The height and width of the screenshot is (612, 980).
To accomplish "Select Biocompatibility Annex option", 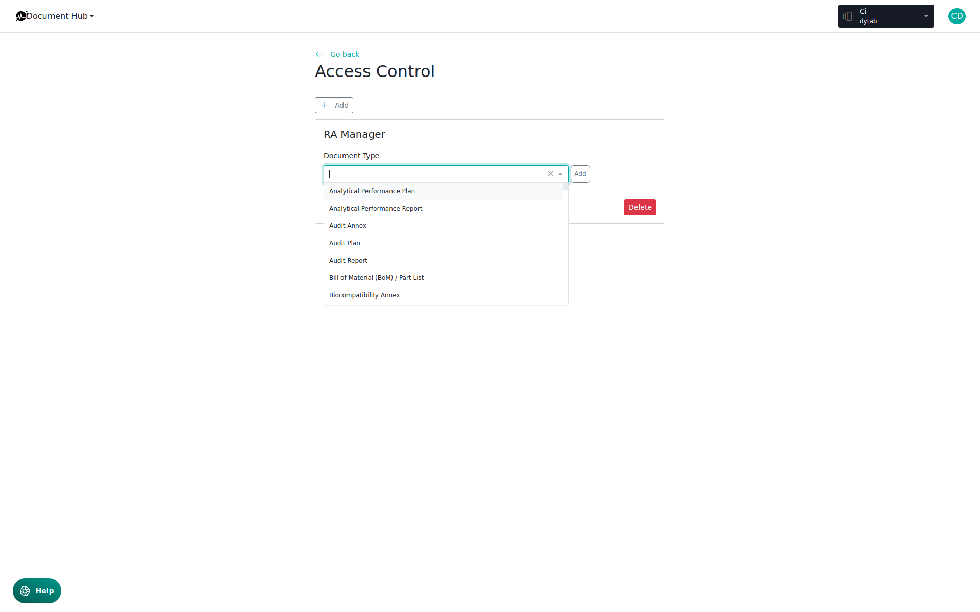I will point(364,295).
